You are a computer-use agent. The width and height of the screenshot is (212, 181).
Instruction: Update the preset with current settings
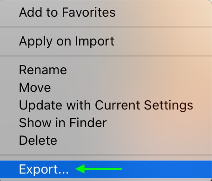tap(106, 105)
